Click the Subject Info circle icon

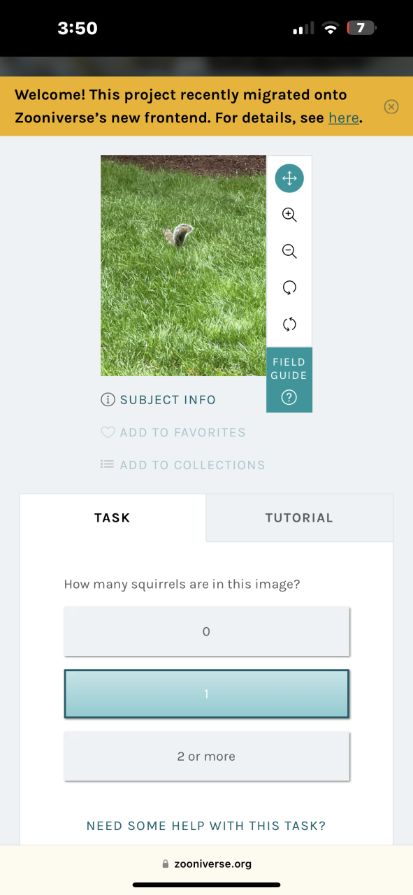[108, 400]
